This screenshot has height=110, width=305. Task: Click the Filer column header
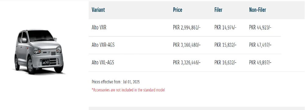coord(218,10)
